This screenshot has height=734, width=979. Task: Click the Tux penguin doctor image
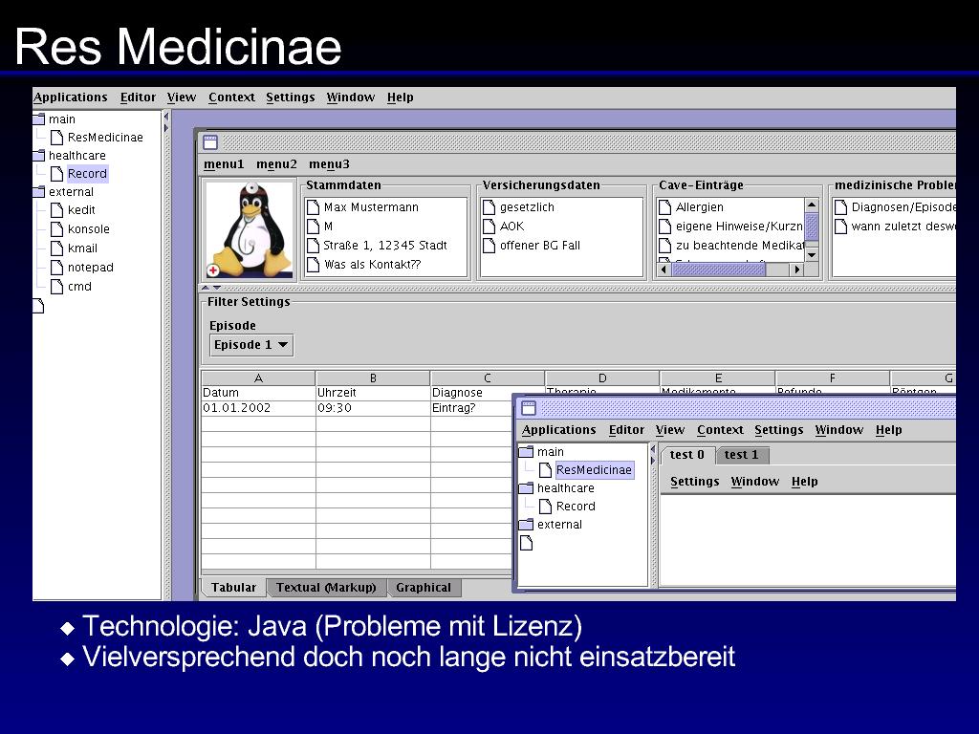(x=250, y=229)
